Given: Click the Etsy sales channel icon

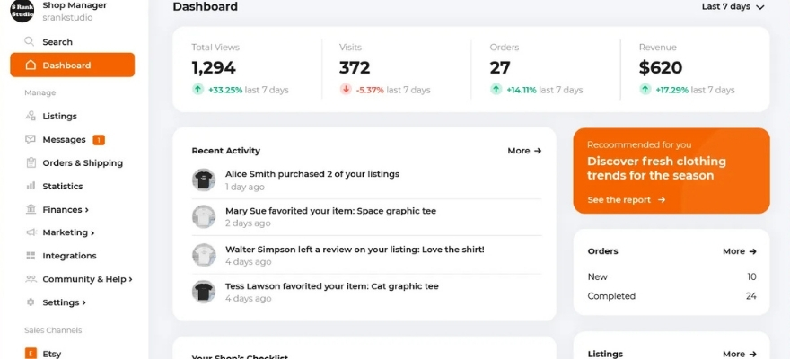Looking at the screenshot, I should pos(31,354).
